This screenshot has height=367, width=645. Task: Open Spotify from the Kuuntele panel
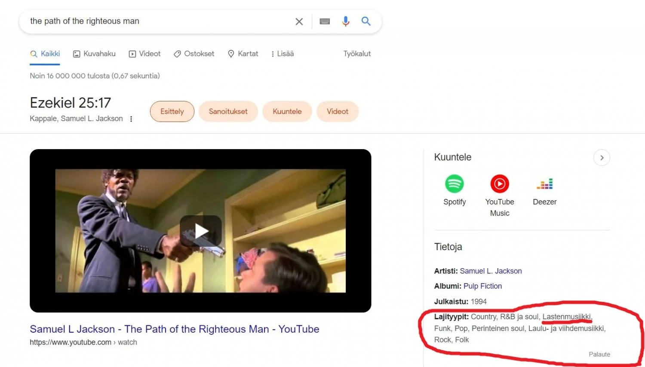tap(455, 184)
